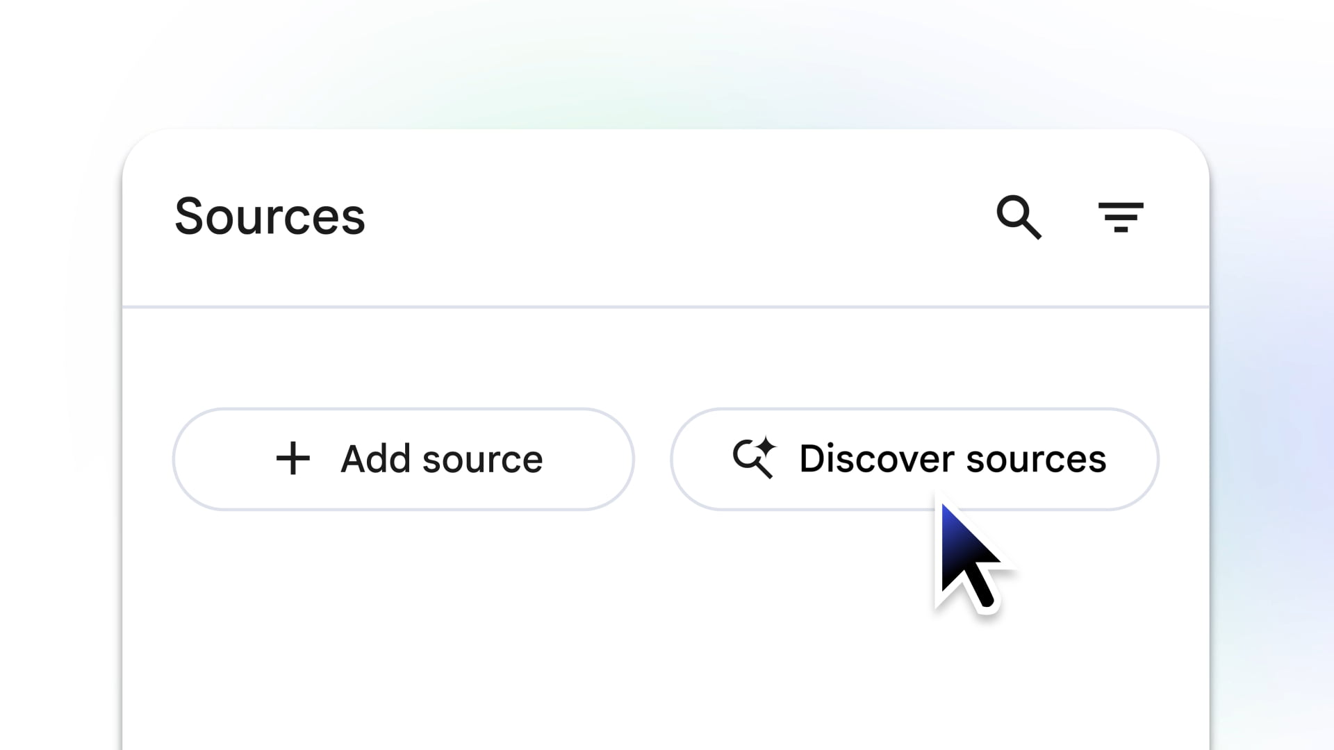Viewport: 1334px width, 750px height.
Task: Open search in the Sources panel header
Action: pos(1019,217)
